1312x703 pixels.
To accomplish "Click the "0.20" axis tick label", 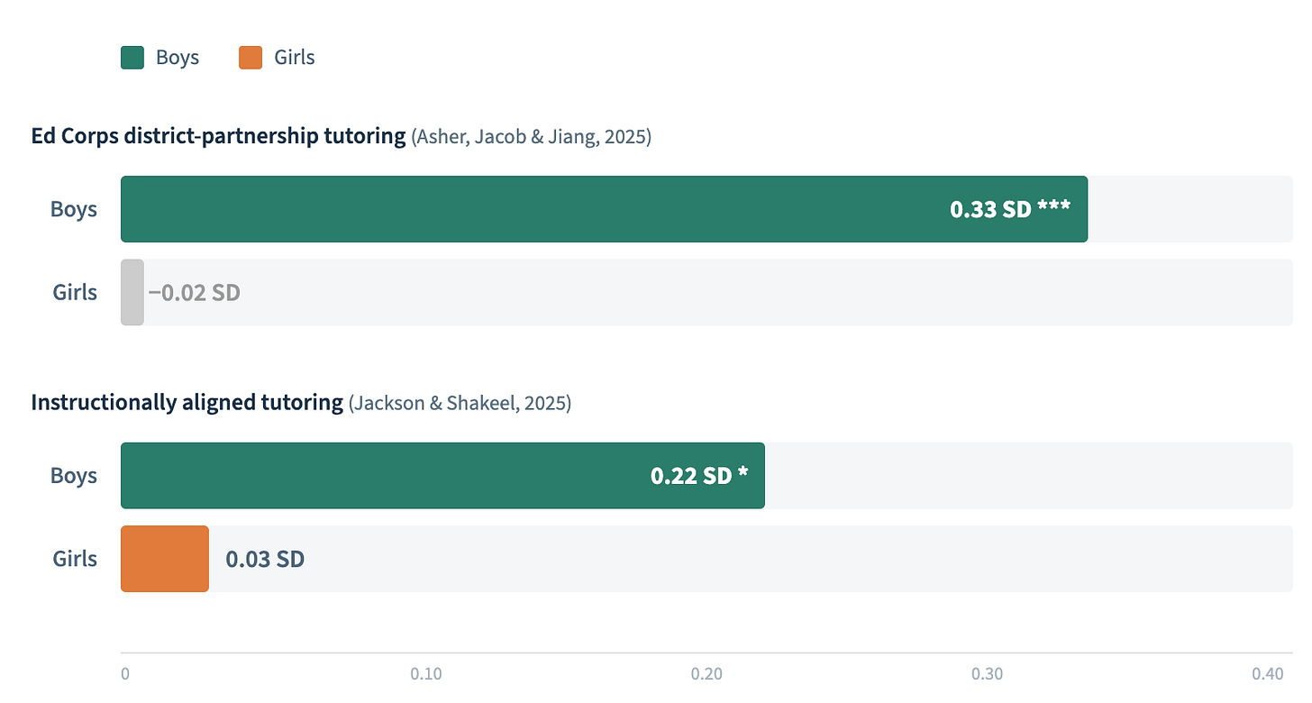I will [x=706, y=673].
